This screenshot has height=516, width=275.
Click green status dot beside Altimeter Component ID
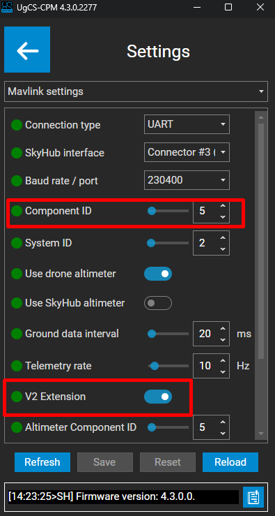coord(17,427)
